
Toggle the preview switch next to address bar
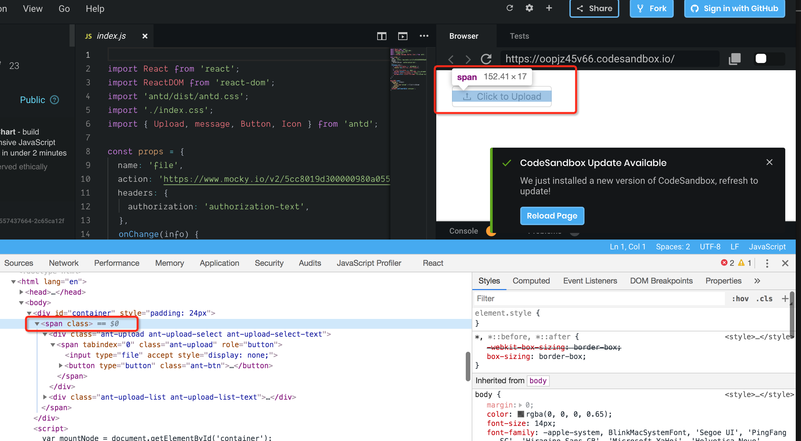pyautogui.click(x=769, y=59)
